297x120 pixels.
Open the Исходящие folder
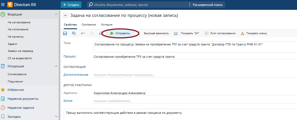(16, 66)
